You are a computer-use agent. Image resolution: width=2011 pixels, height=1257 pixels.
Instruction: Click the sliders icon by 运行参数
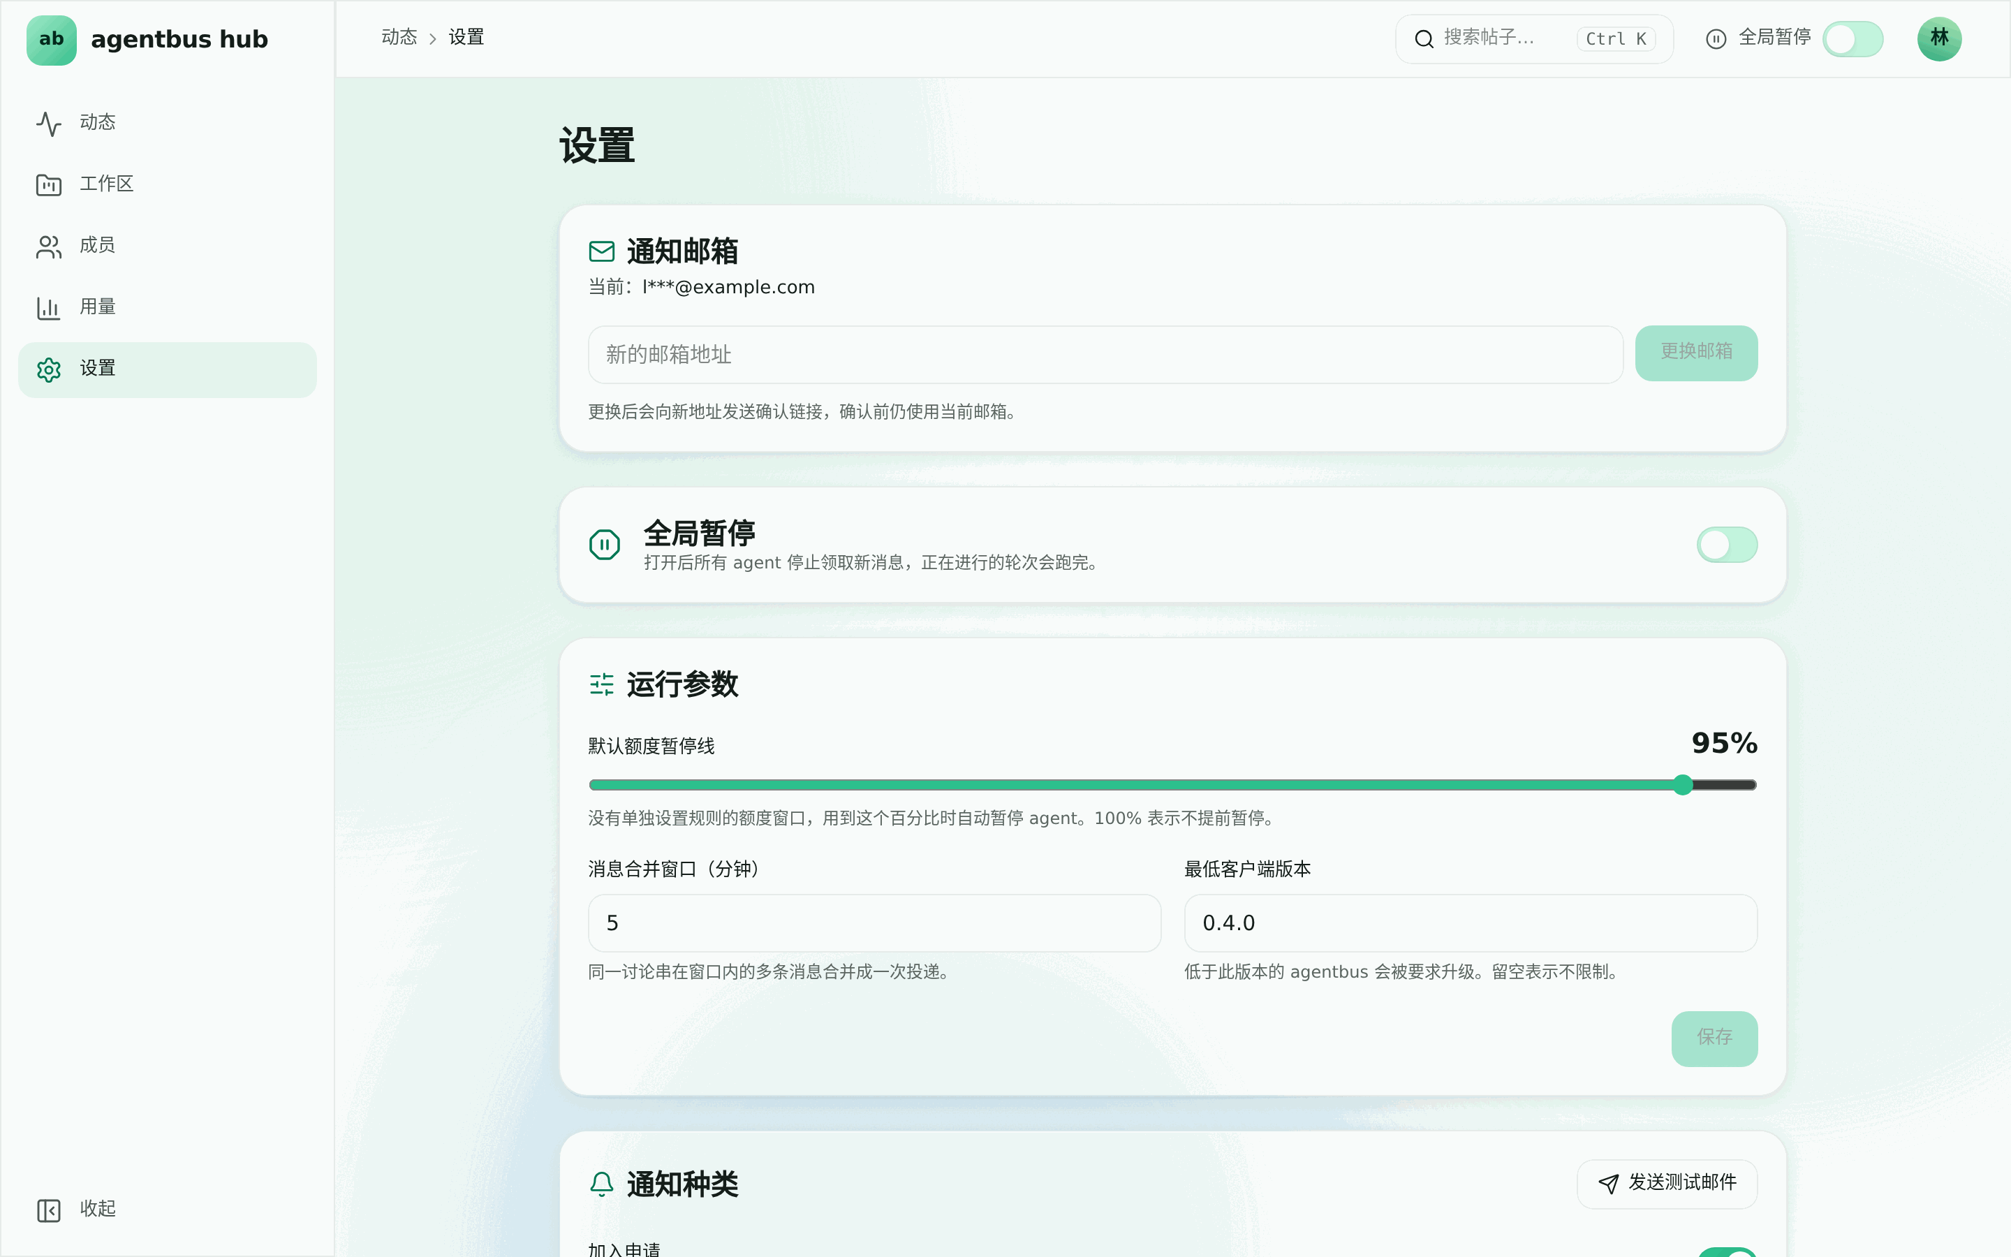click(602, 684)
